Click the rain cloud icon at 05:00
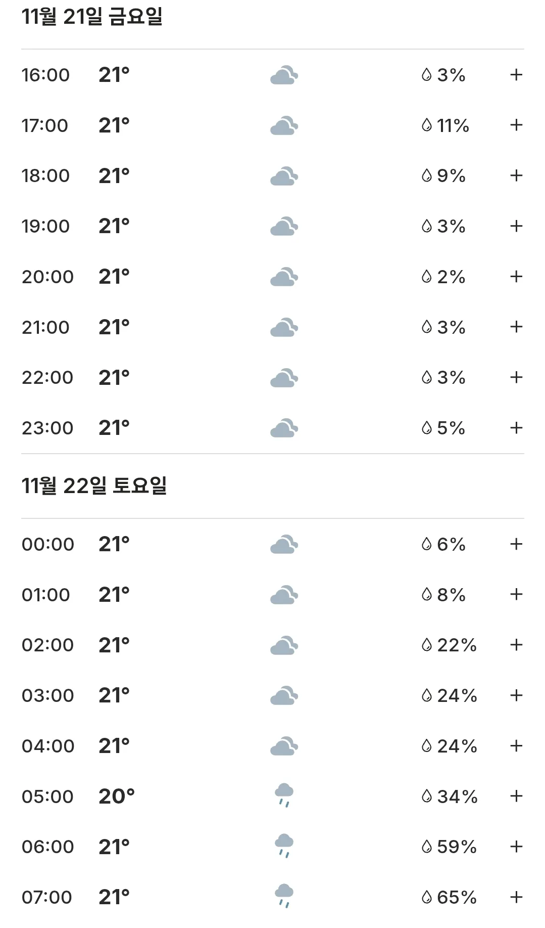This screenshot has width=545, height=928. point(284,796)
